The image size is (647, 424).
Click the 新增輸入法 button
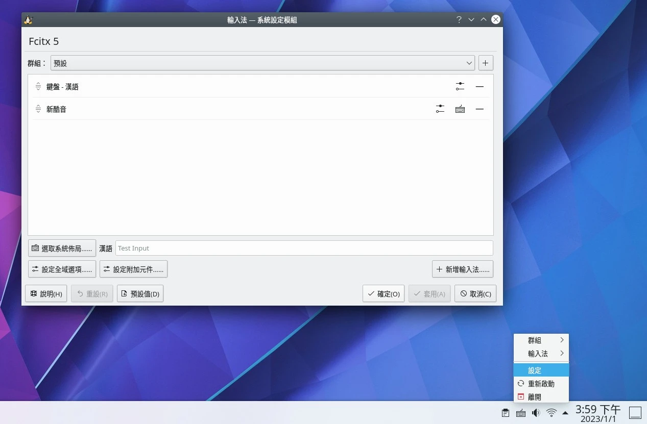tap(462, 269)
